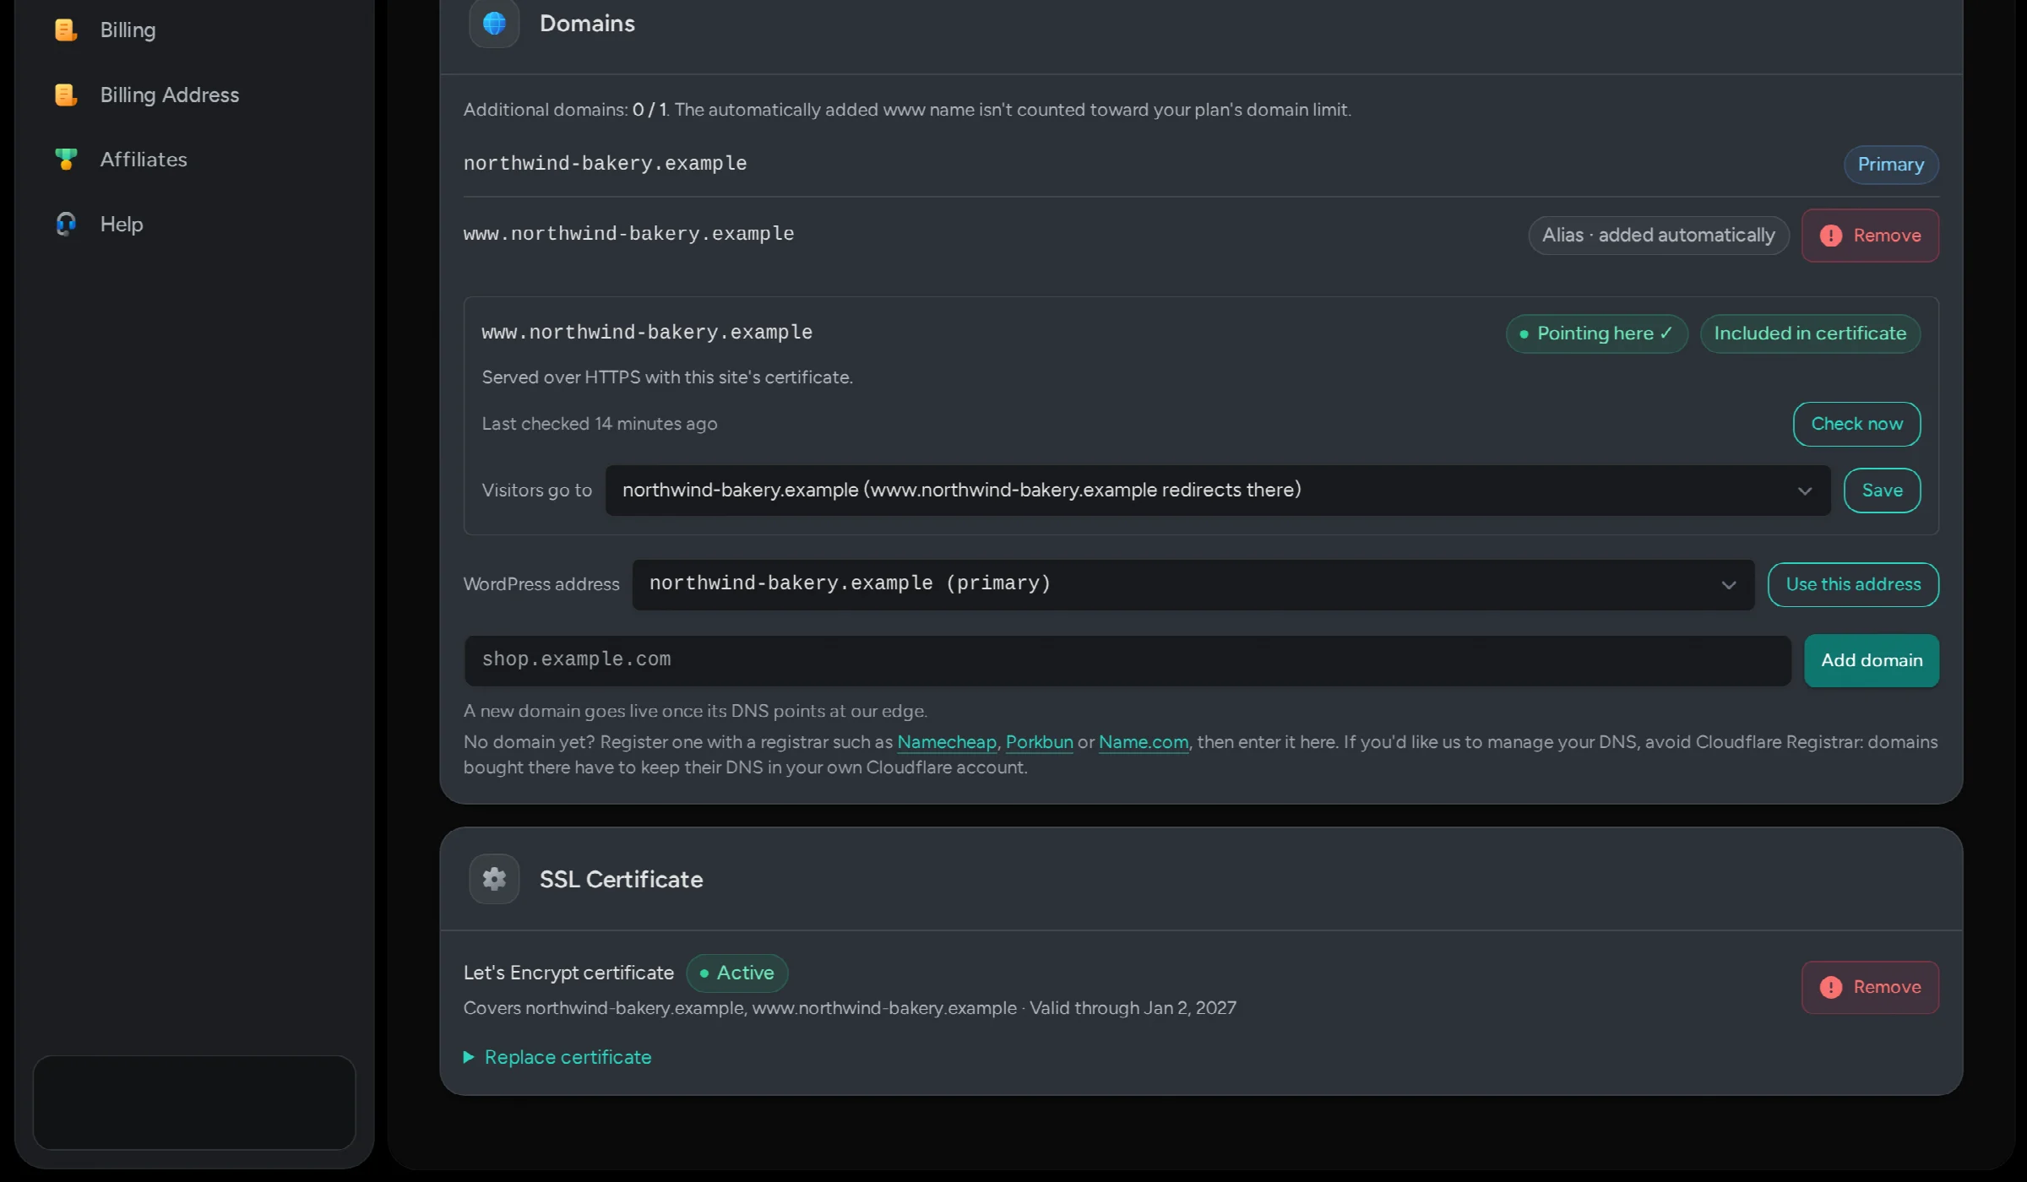
Task: Expand Replace certificate section
Action: tap(557, 1057)
